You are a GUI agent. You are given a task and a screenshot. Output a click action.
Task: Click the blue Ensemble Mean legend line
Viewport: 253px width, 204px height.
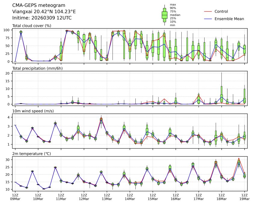(208, 19)
